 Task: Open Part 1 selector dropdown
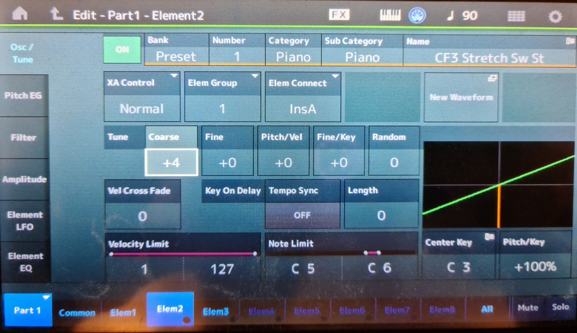pyautogui.click(x=27, y=310)
